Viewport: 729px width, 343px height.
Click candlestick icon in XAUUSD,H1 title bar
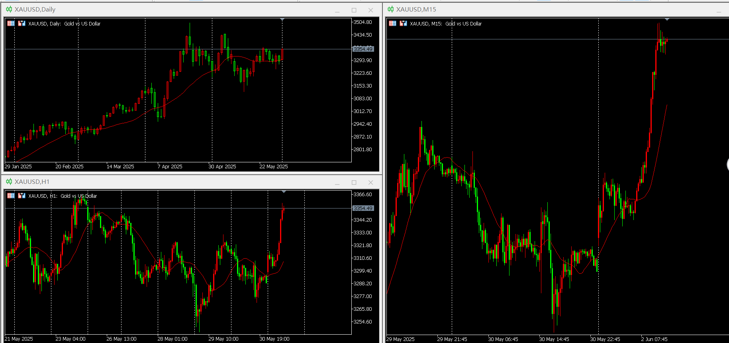pyautogui.click(x=9, y=181)
